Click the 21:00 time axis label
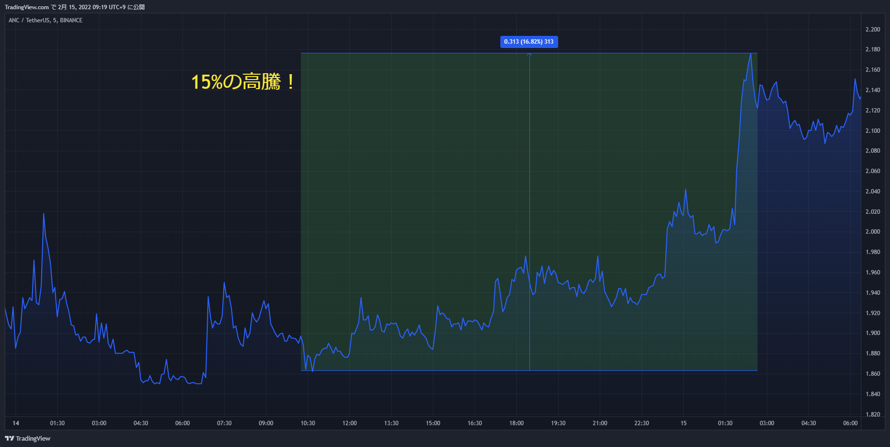This screenshot has height=447, width=890. (x=600, y=423)
